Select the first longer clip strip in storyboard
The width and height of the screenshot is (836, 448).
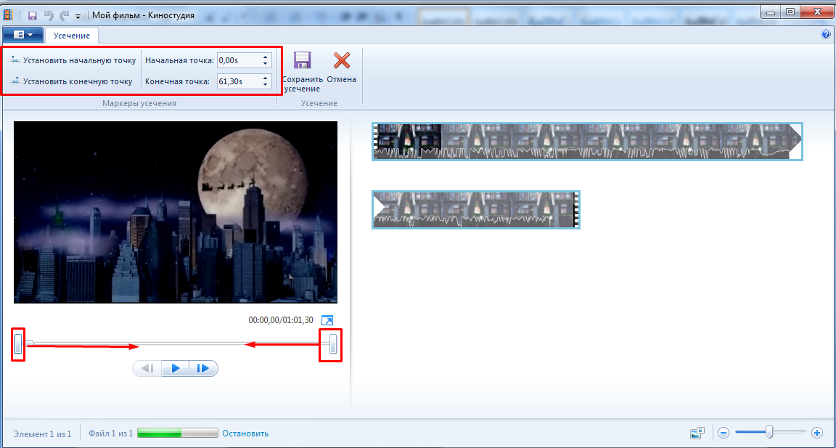point(587,142)
